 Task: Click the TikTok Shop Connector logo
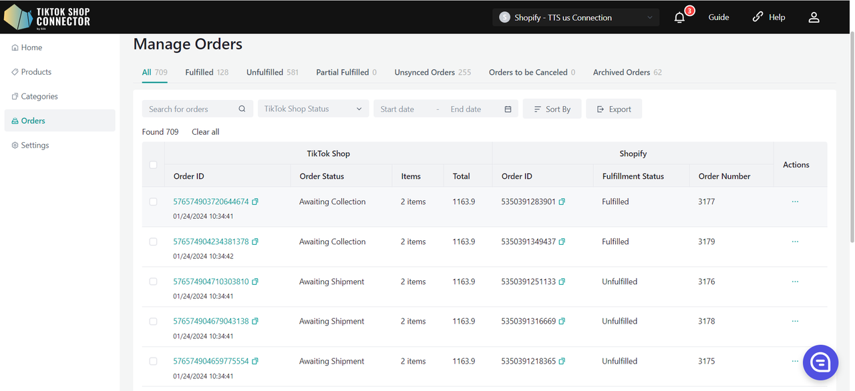click(47, 17)
